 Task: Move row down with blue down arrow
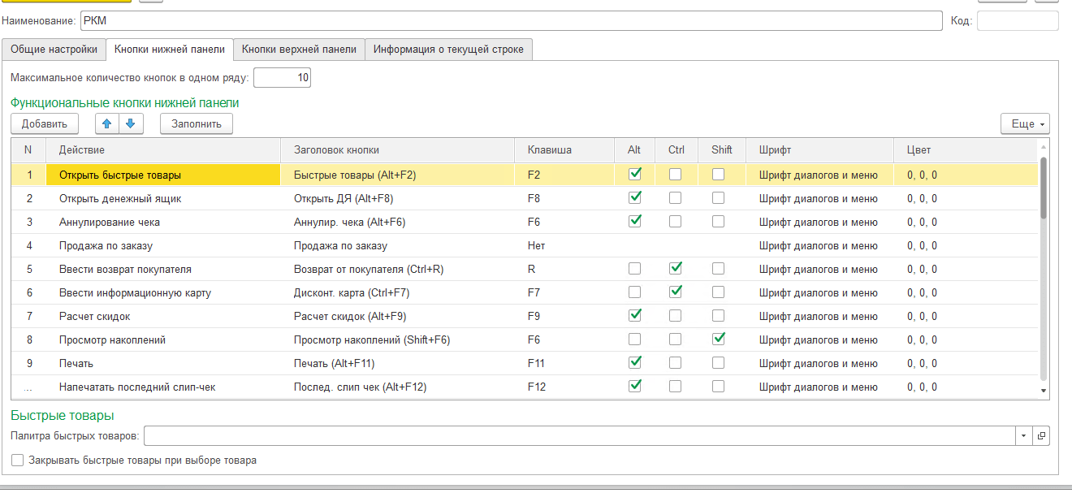click(x=131, y=123)
